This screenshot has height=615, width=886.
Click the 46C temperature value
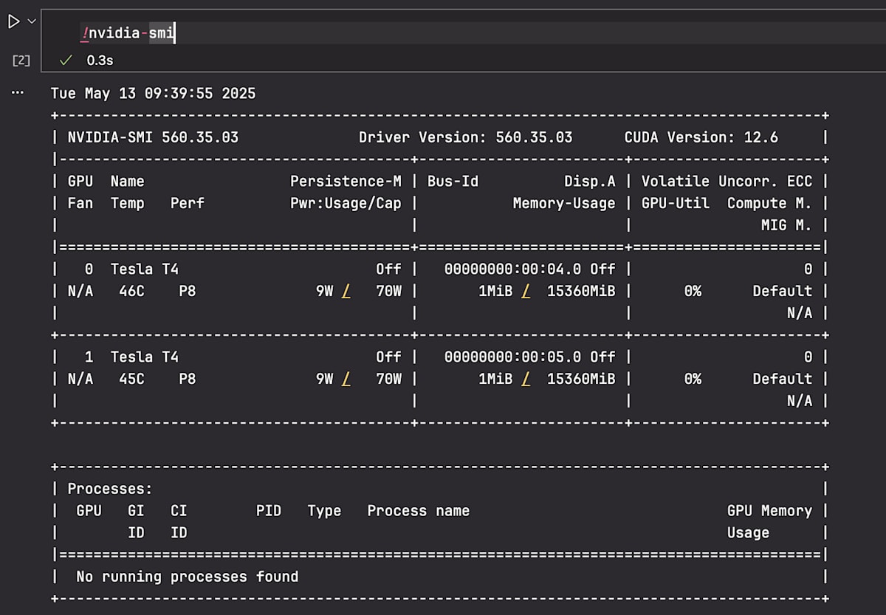pos(131,291)
